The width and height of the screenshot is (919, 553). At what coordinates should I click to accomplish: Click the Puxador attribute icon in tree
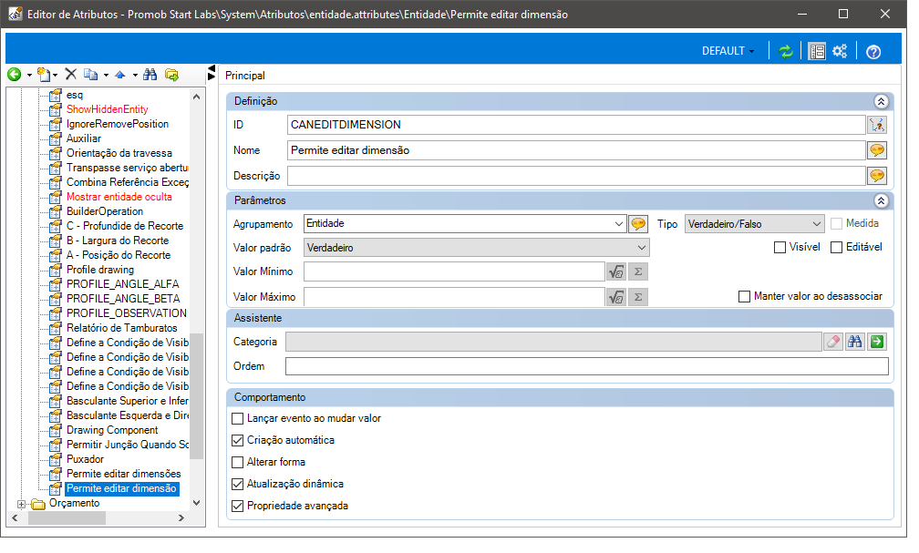(x=56, y=459)
